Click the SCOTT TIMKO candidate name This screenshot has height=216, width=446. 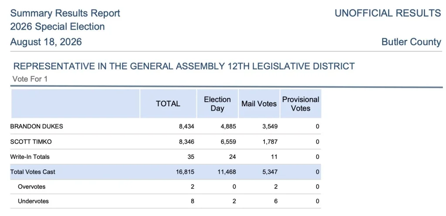pos(31,142)
